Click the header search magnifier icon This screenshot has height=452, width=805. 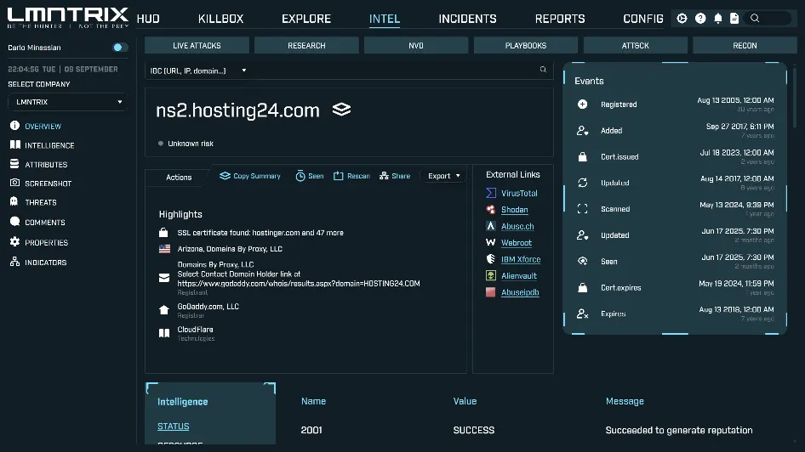click(755, 19)
